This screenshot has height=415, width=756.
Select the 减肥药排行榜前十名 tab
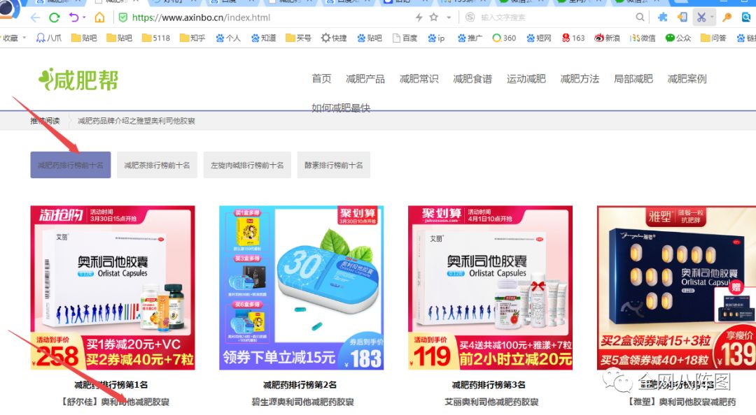[x=71, y=165]
